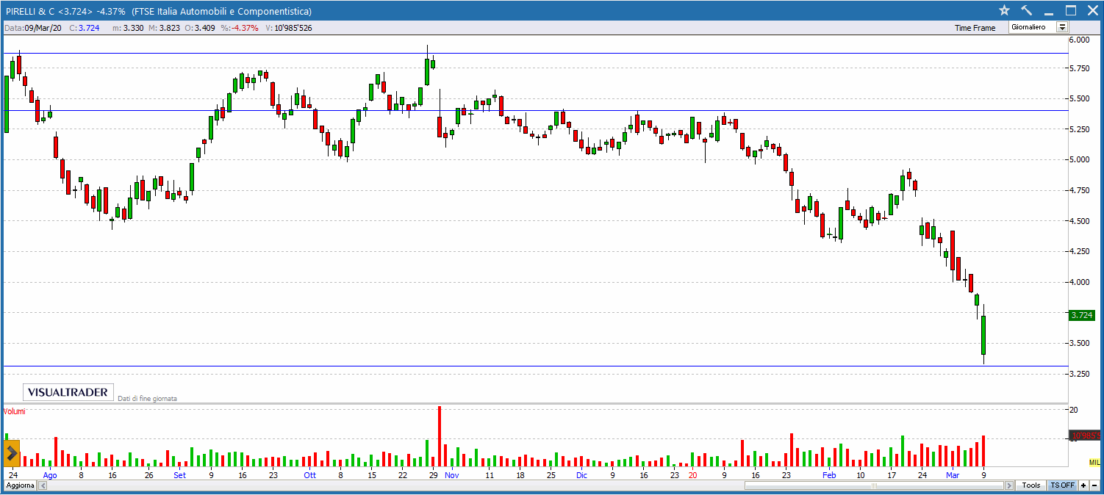Click the green 3.724 price label
The width and height of the screenshot is (1104, 495).
coord(1082,315)
